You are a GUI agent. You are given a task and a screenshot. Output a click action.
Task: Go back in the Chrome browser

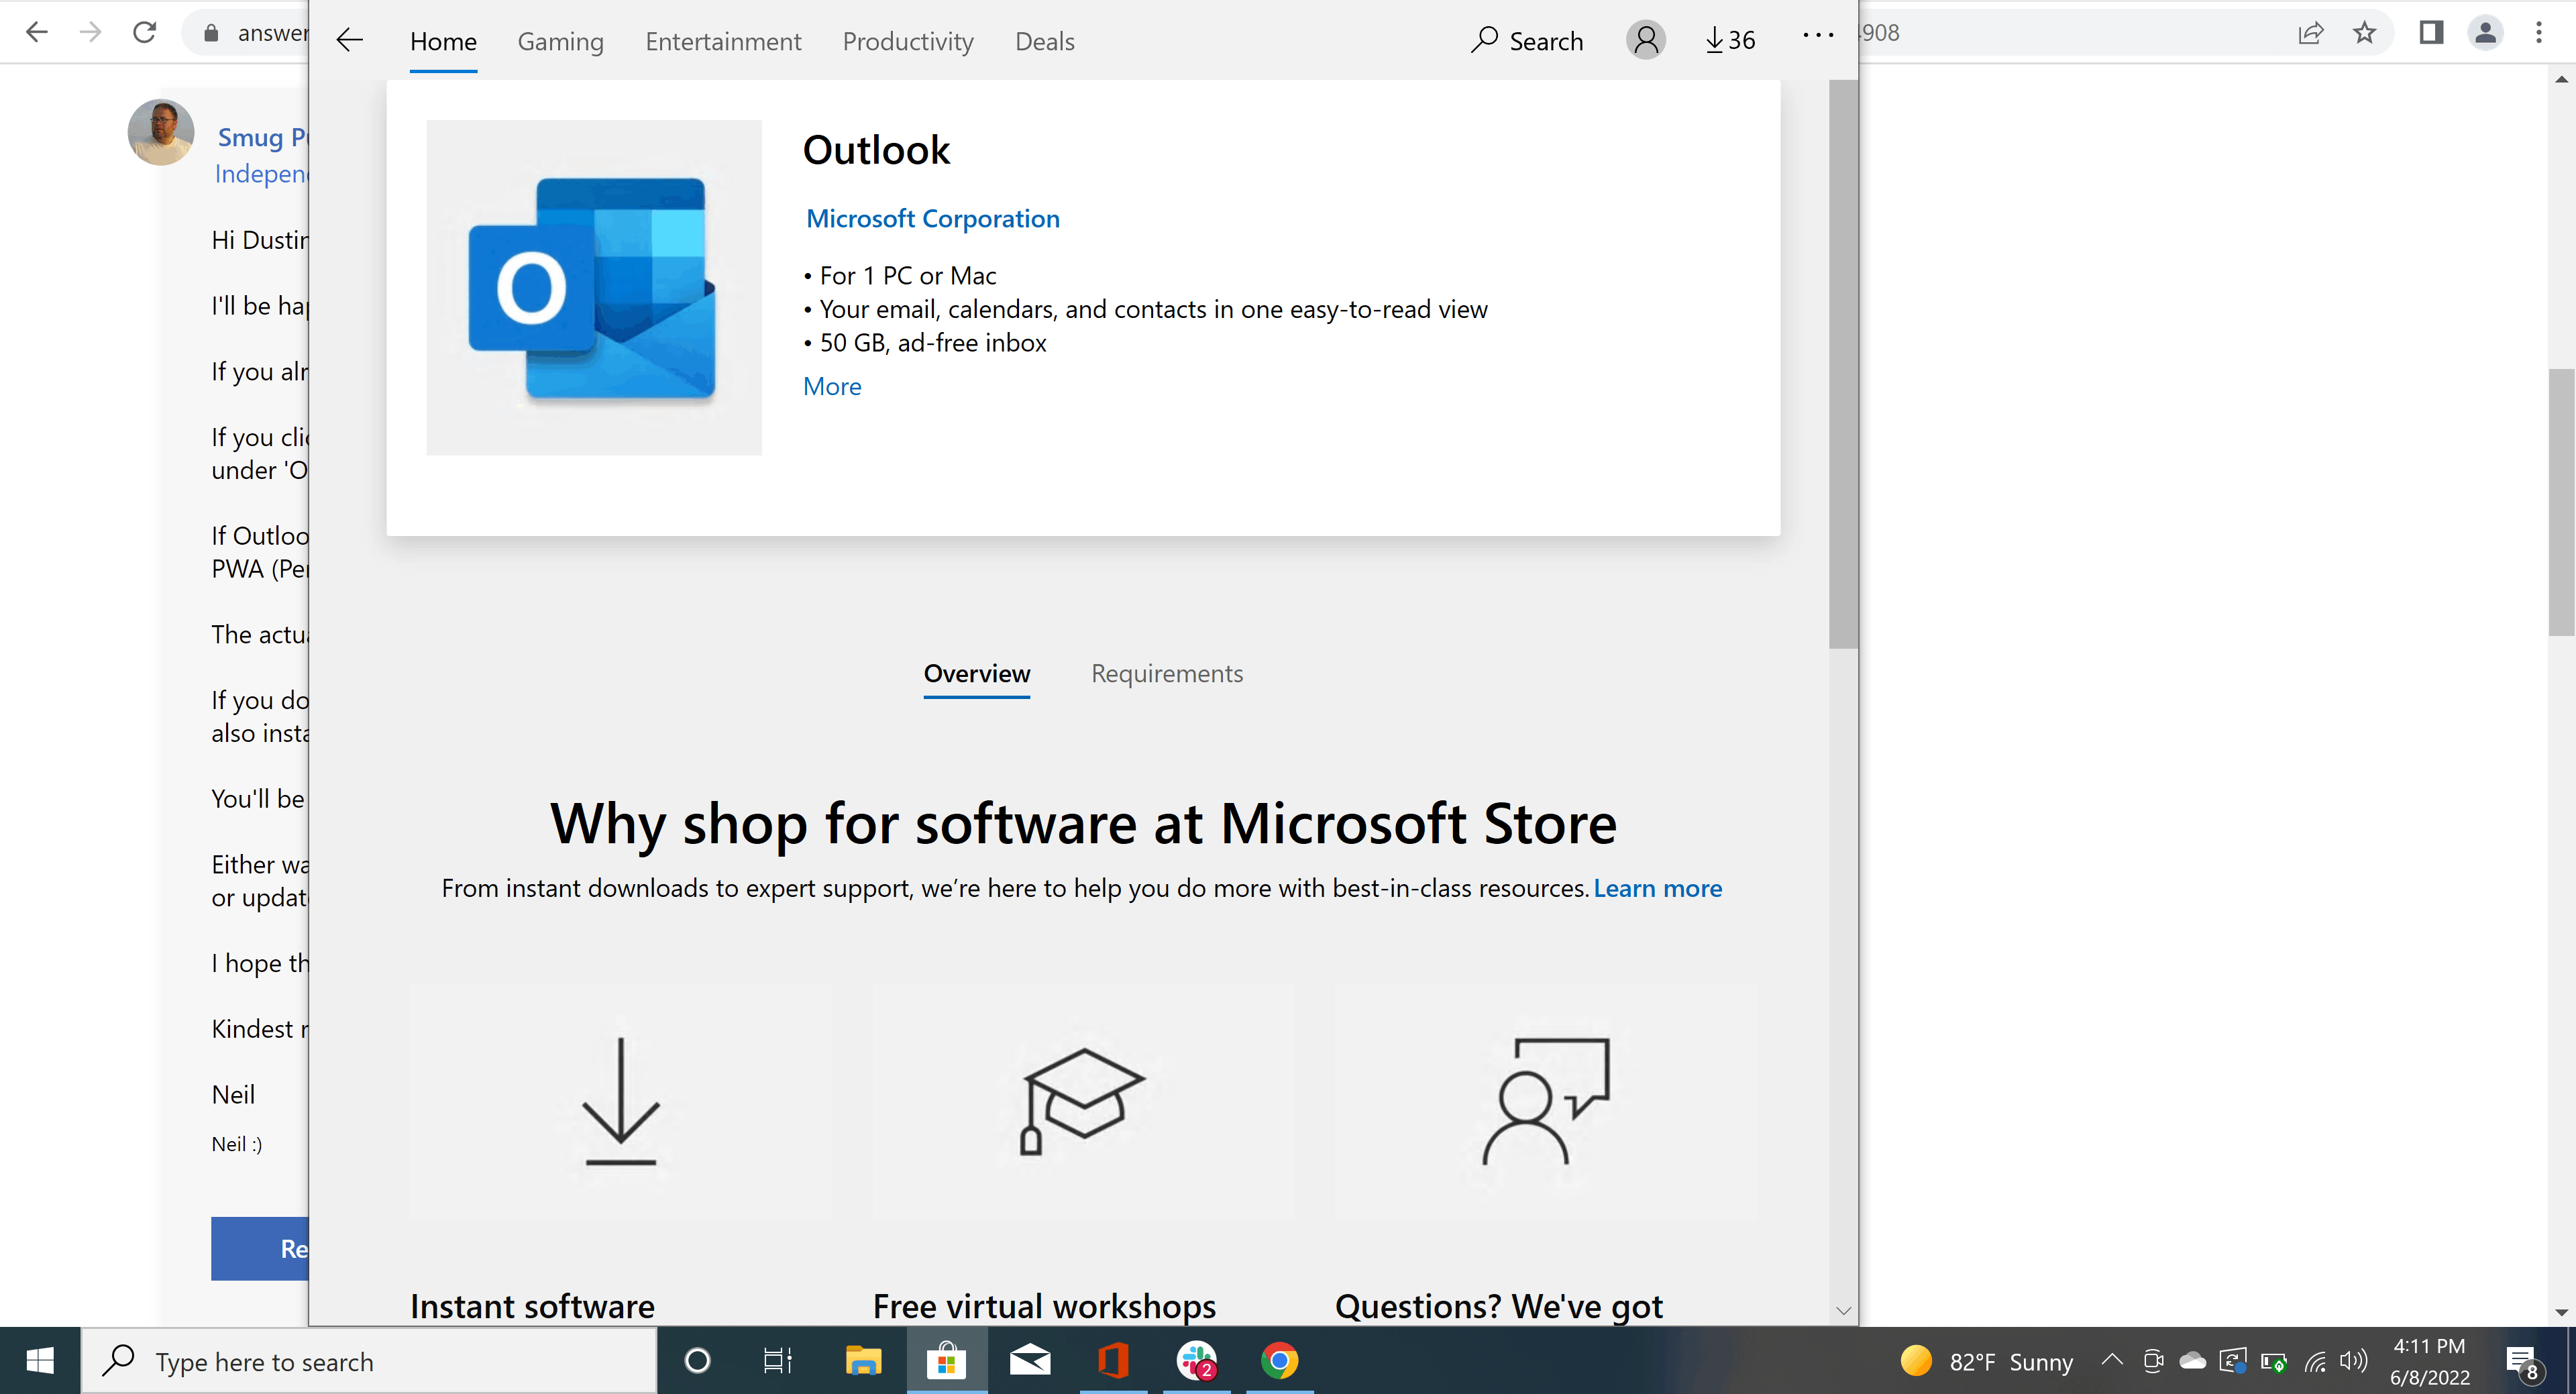37,32
